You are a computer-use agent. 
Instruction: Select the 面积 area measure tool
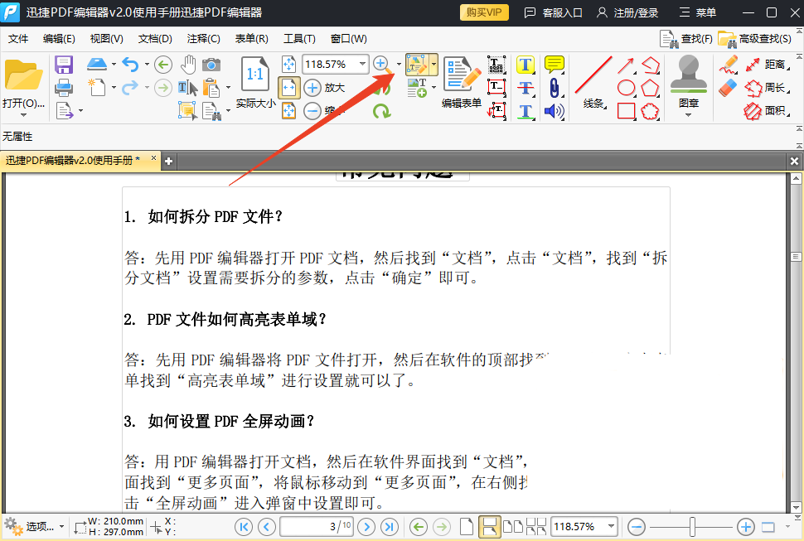pos(767,111)
